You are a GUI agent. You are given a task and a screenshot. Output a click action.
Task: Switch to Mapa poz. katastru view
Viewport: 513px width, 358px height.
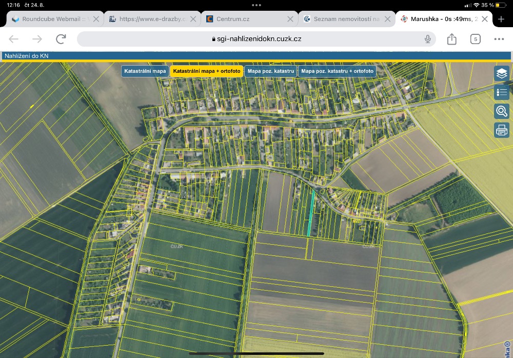(270, 71)
